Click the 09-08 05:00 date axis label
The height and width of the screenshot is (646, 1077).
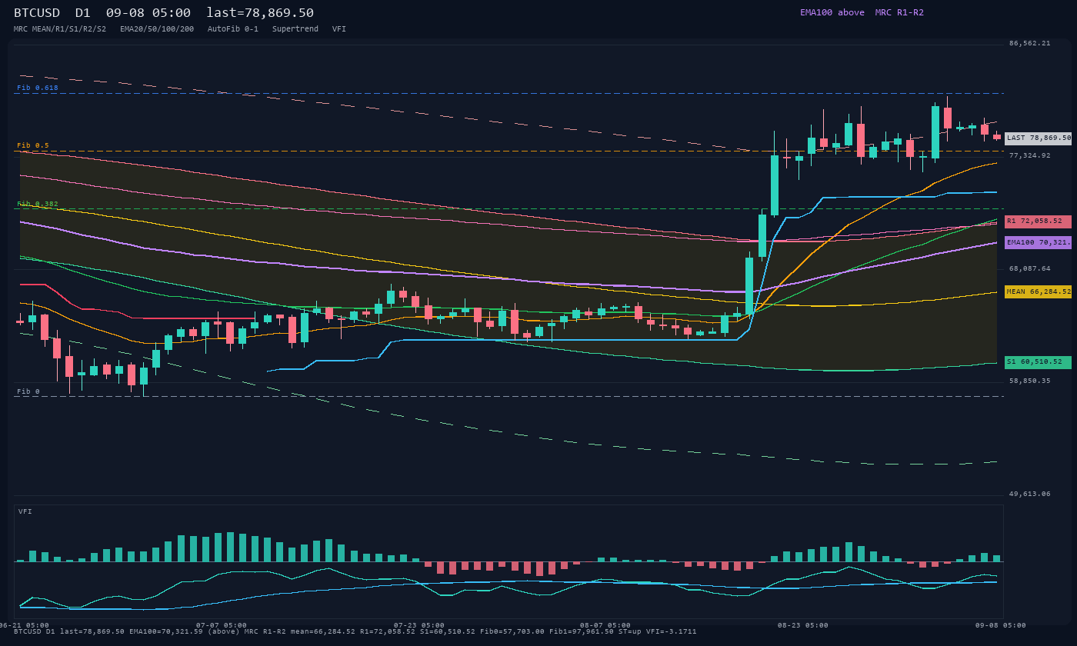pyautogui.click(x=1001, y=625)
